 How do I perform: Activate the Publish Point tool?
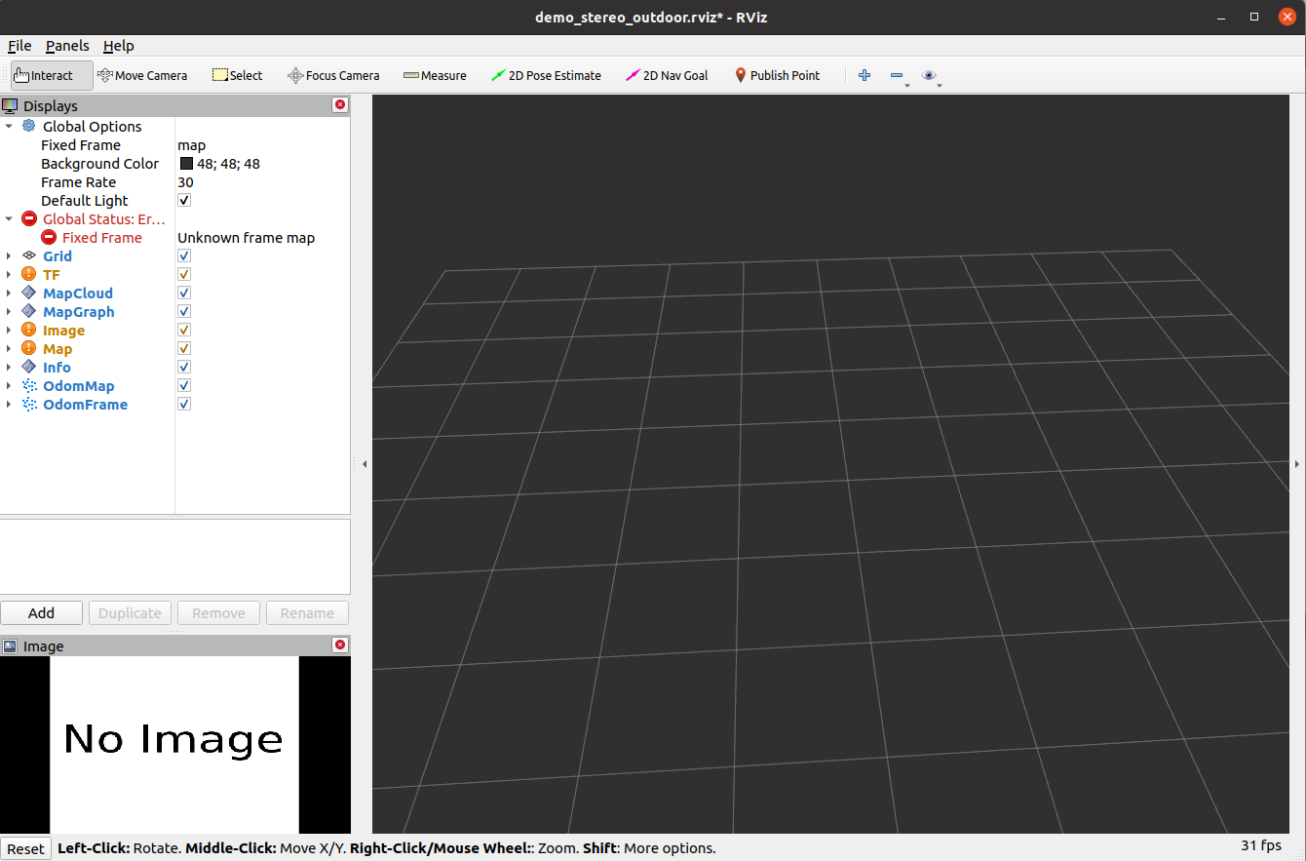[x=777, y=75]
